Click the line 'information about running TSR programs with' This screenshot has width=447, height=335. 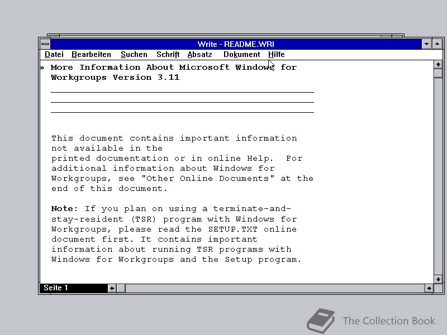click(x=172, y=249)
